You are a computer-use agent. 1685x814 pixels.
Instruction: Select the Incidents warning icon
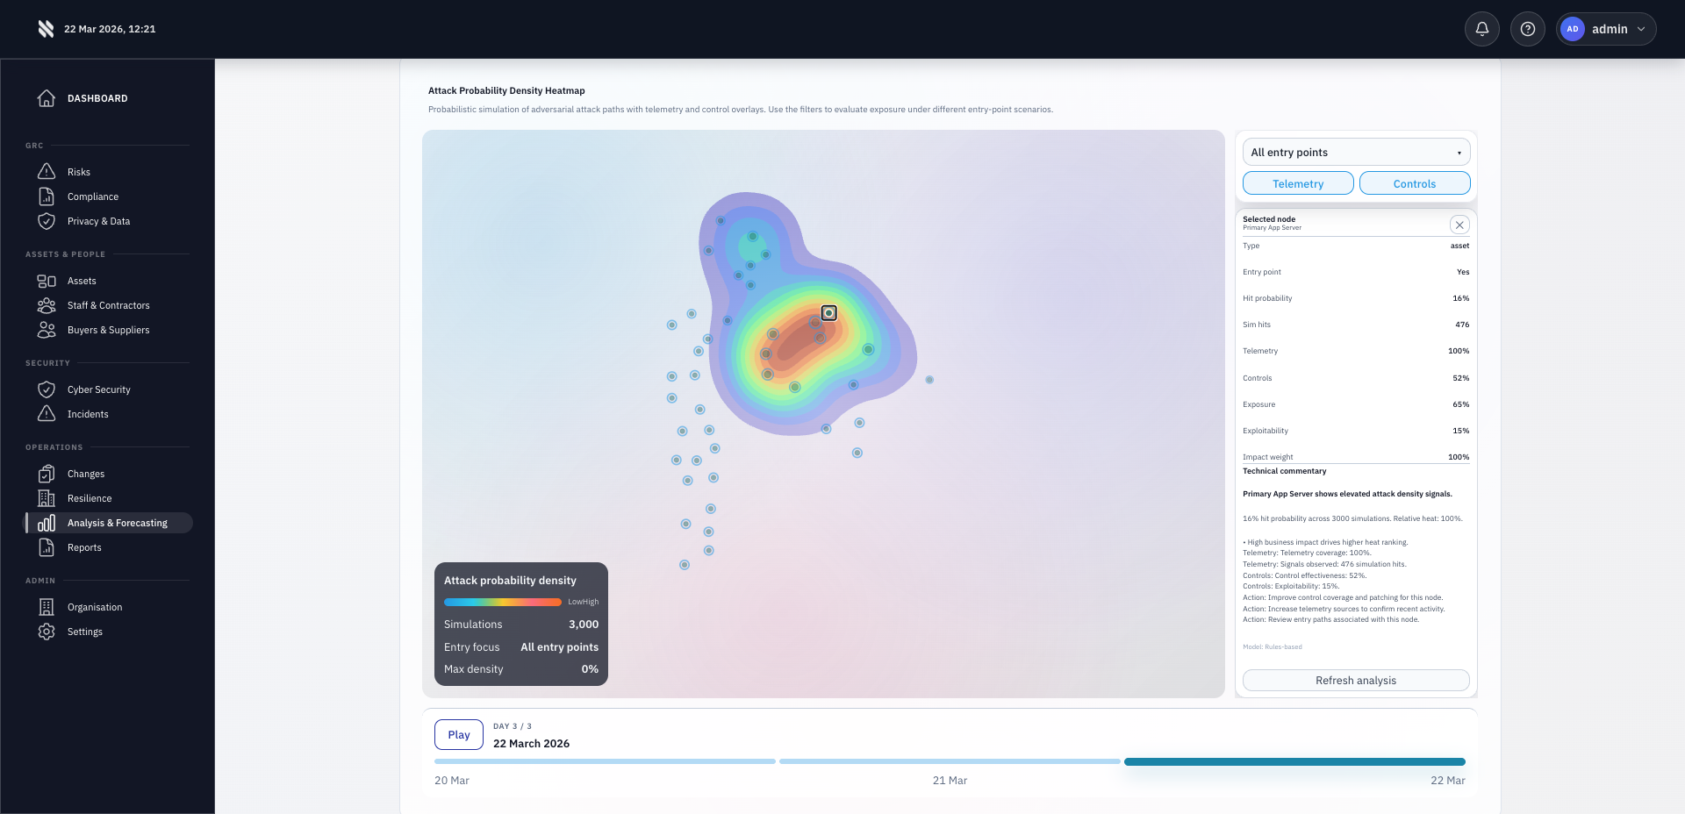pyautogui.click(x=47, y=414)
